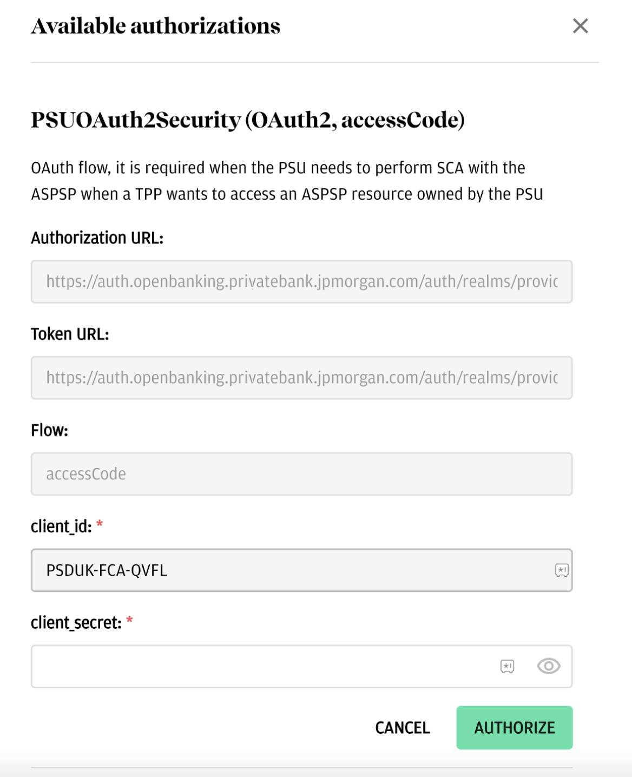Viewport: 632px width, 777px height.
Task: Close the Available authorizations dialog
Action: [580, 26]
